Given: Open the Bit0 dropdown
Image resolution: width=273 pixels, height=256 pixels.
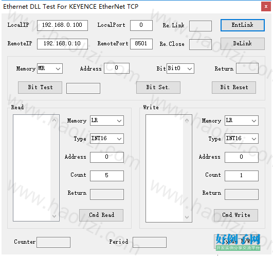Looking at the screenshot, I should (x=180, y=69).
